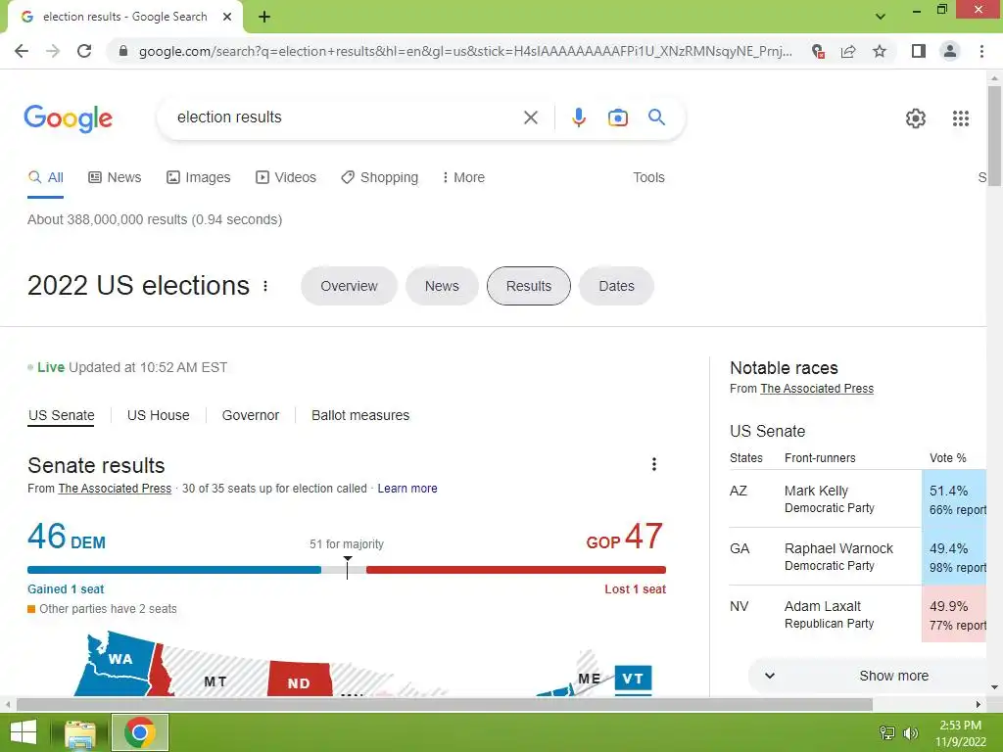This screenshot has width=1003, height=752.
Task: Open Associated Press link under Notable races
Action: [817, 388]
